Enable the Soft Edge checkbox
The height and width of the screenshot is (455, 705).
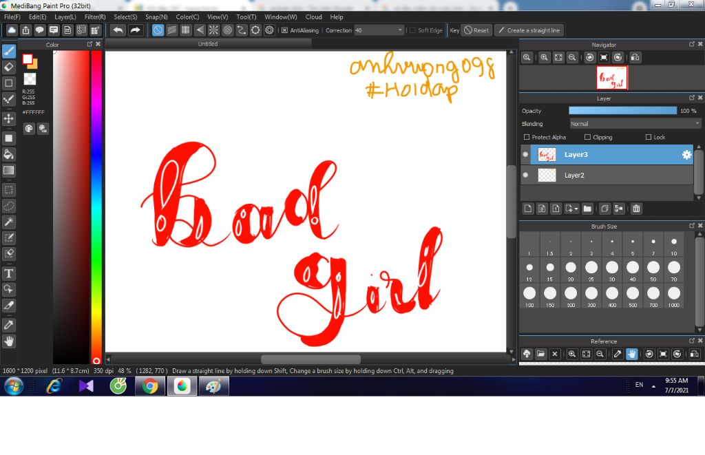(x=412, y=30)
